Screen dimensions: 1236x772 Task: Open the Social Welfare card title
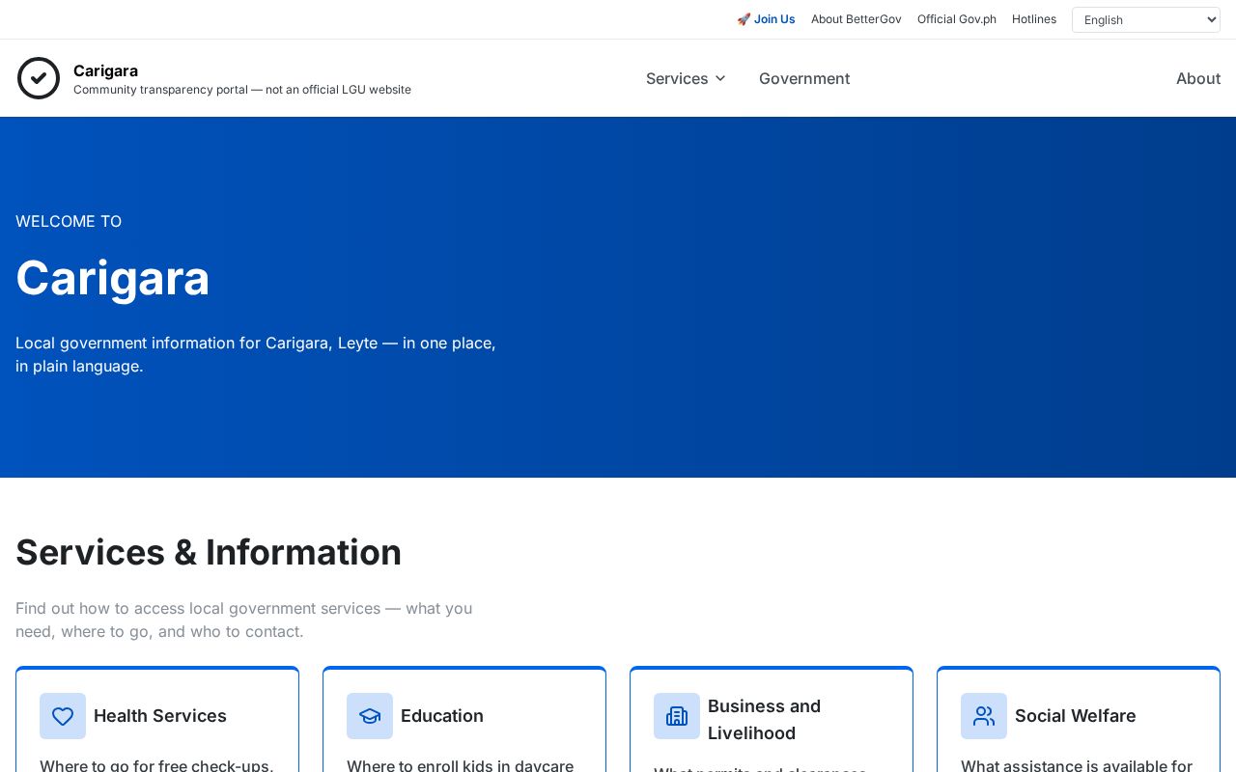click(x=1075, y=716)
